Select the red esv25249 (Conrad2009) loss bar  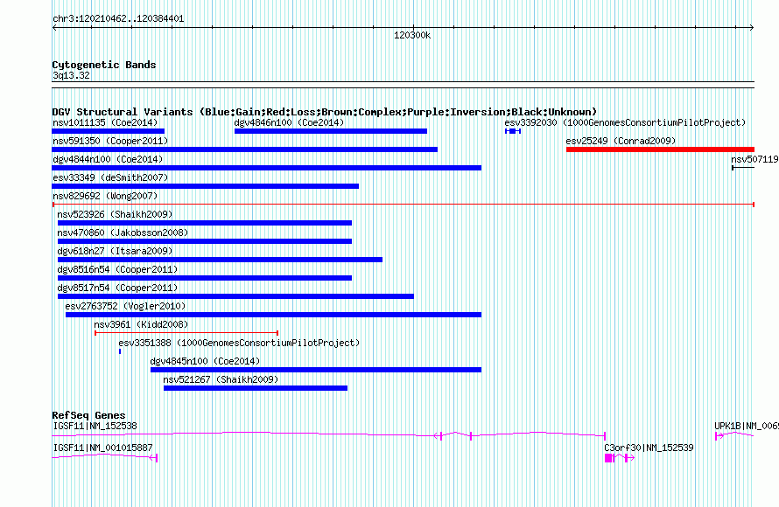coord(660,149)
